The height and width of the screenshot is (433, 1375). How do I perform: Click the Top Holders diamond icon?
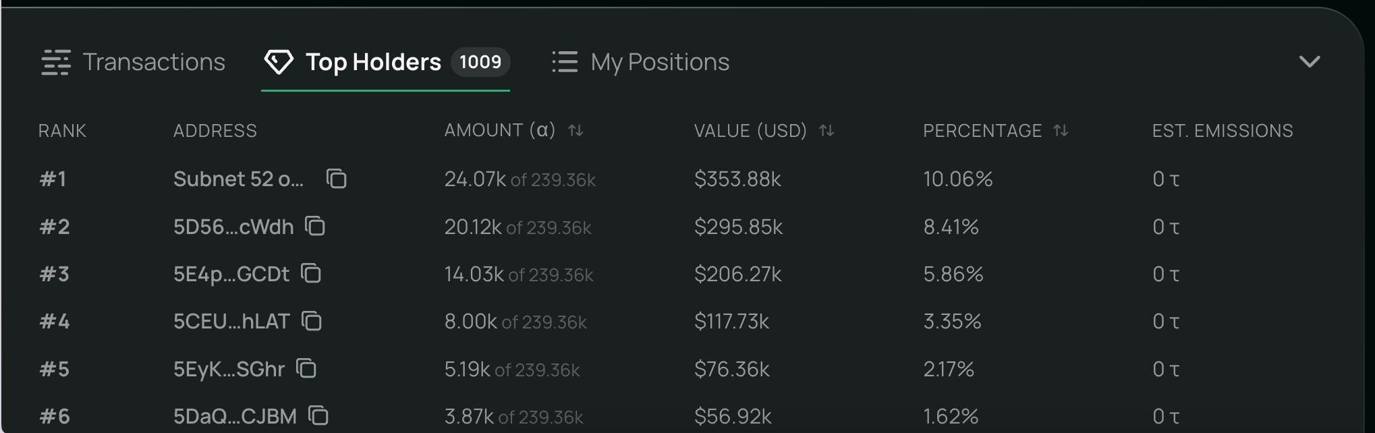278,62
